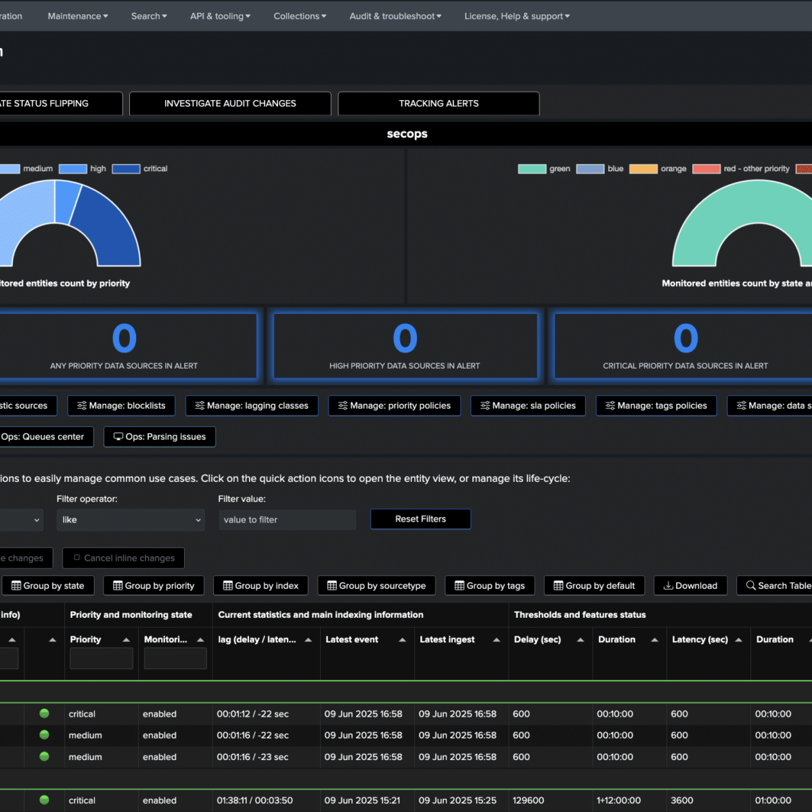Toggle the green legend swatch
This screenshot has width=812, height=812.
532,169
